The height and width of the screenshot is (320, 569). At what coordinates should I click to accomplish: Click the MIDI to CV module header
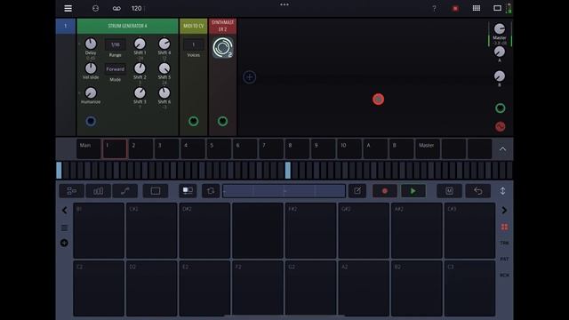(194, 26)
